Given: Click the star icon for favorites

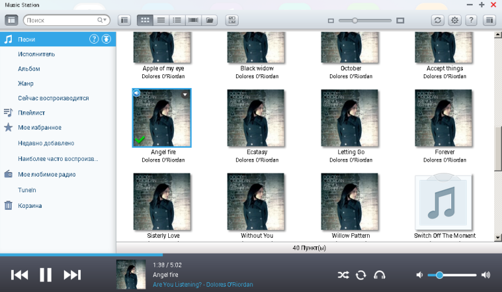Looking at the screenshot, I should [x=8, y=127].
